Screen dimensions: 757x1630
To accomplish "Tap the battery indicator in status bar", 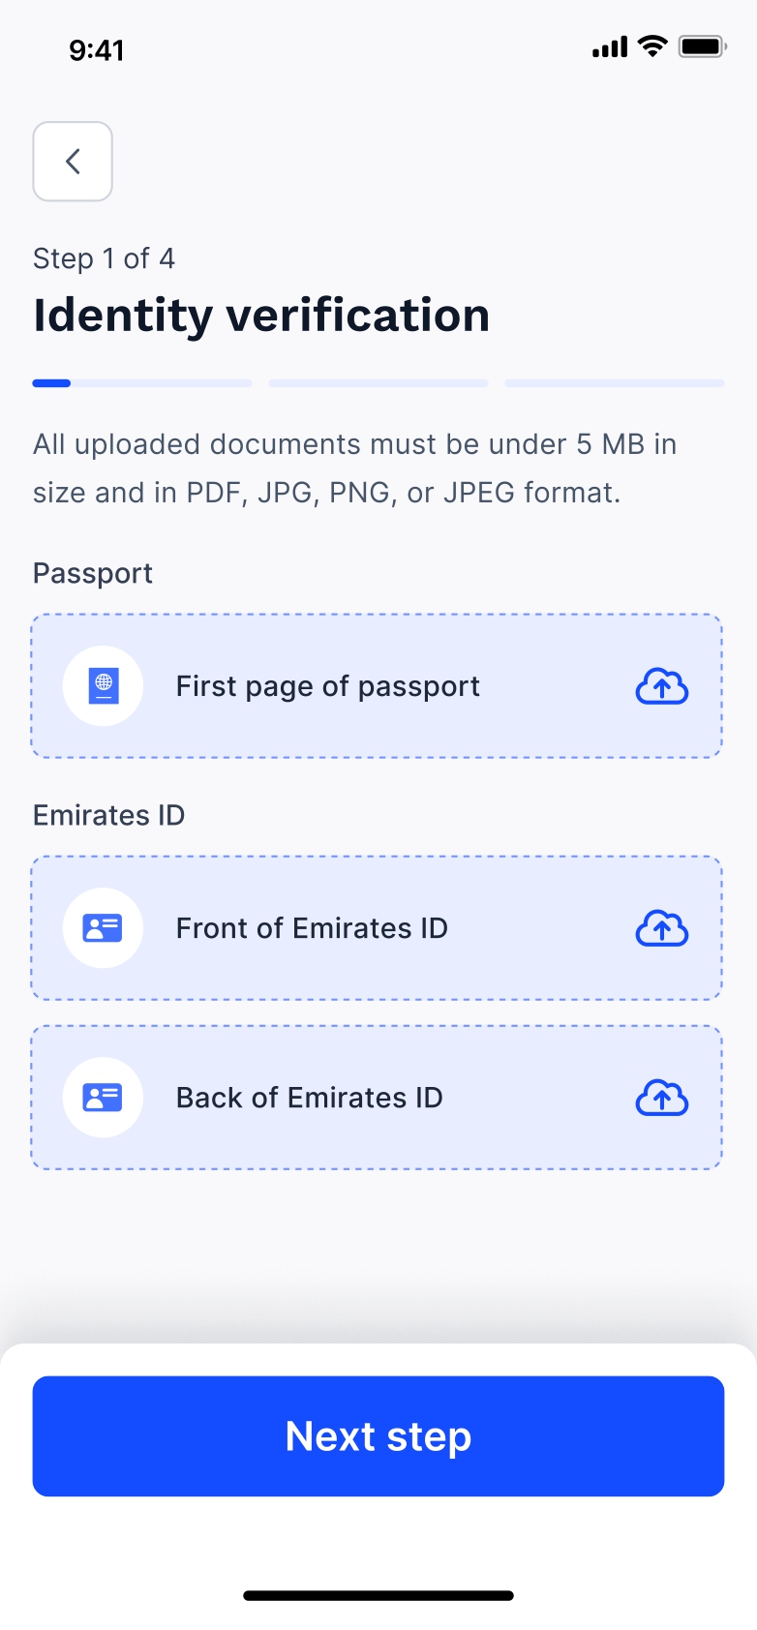I will click(702, 46).
